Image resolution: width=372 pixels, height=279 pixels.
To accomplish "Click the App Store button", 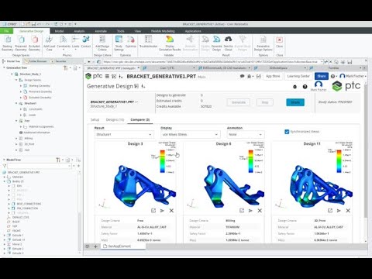I will coord(273,76).
